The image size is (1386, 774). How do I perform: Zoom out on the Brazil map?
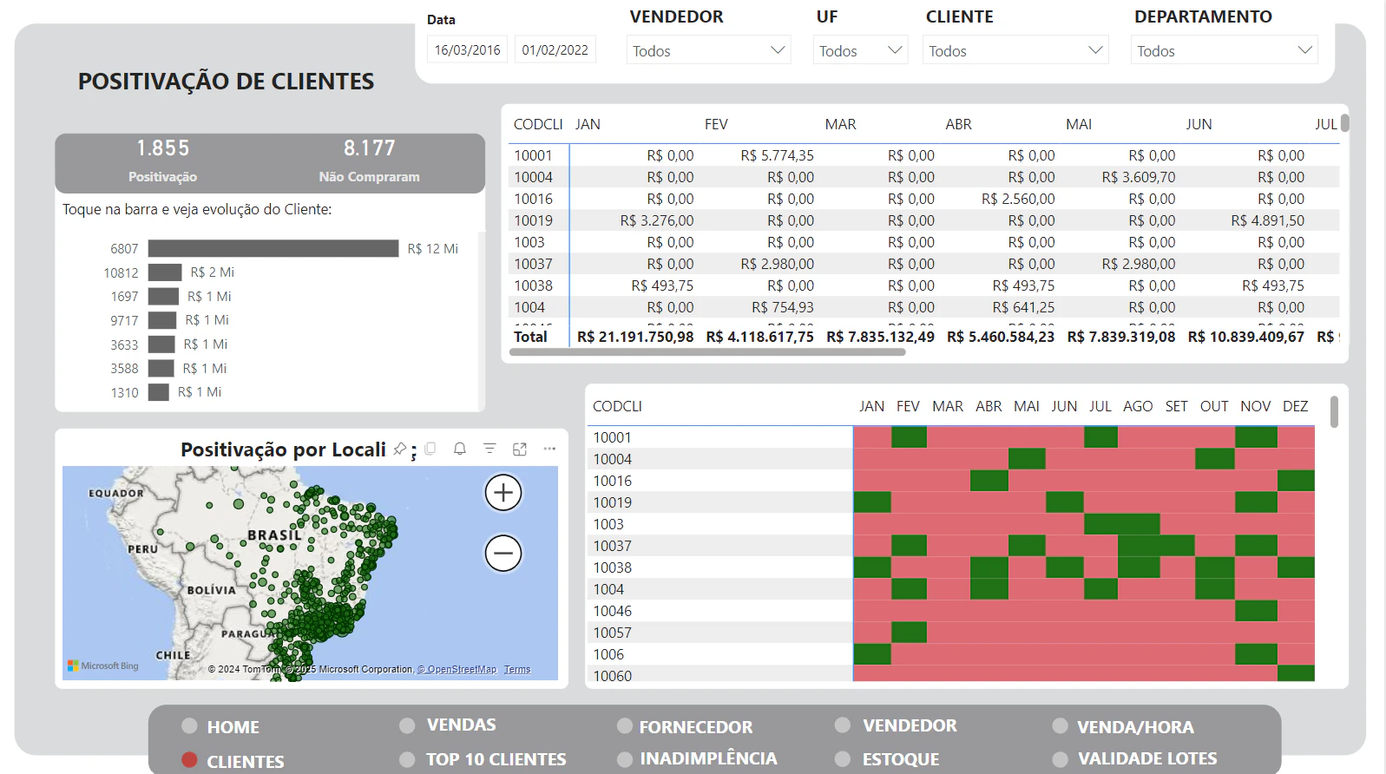coord(503,553)
